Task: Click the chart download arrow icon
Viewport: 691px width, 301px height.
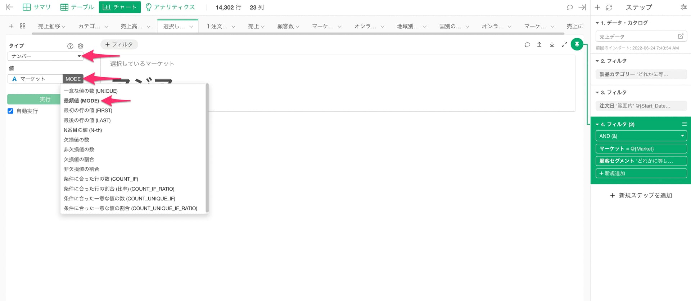Action: click(x=552, y=45)
